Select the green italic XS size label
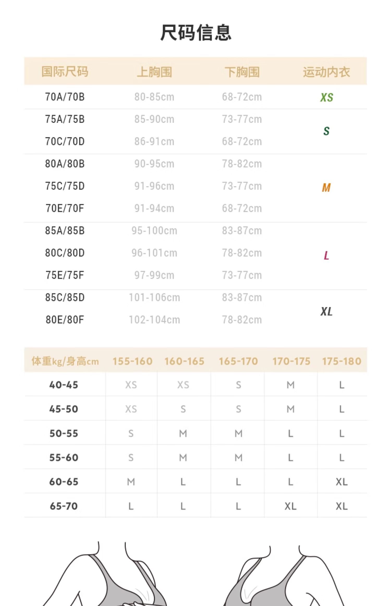The image size is (391, 606). pos(327,97)
